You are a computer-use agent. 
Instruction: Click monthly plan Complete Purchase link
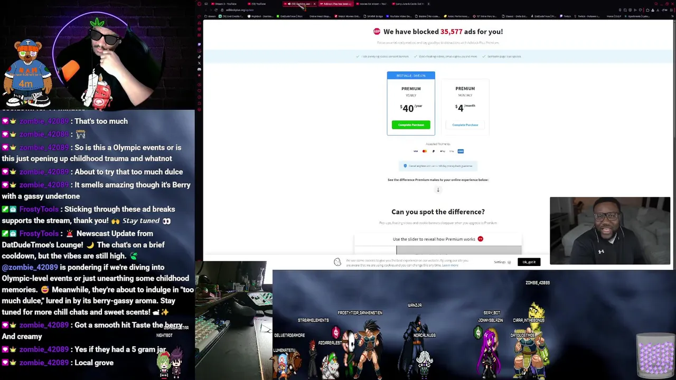click(465, 125)
